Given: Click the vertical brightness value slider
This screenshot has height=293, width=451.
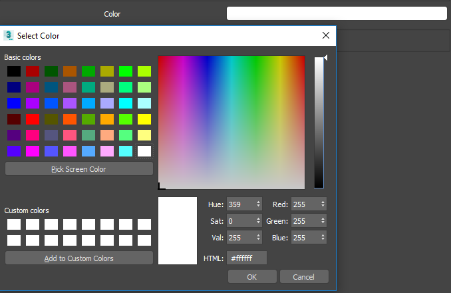Looking at the screenshot, I should (x=319, y=123).
